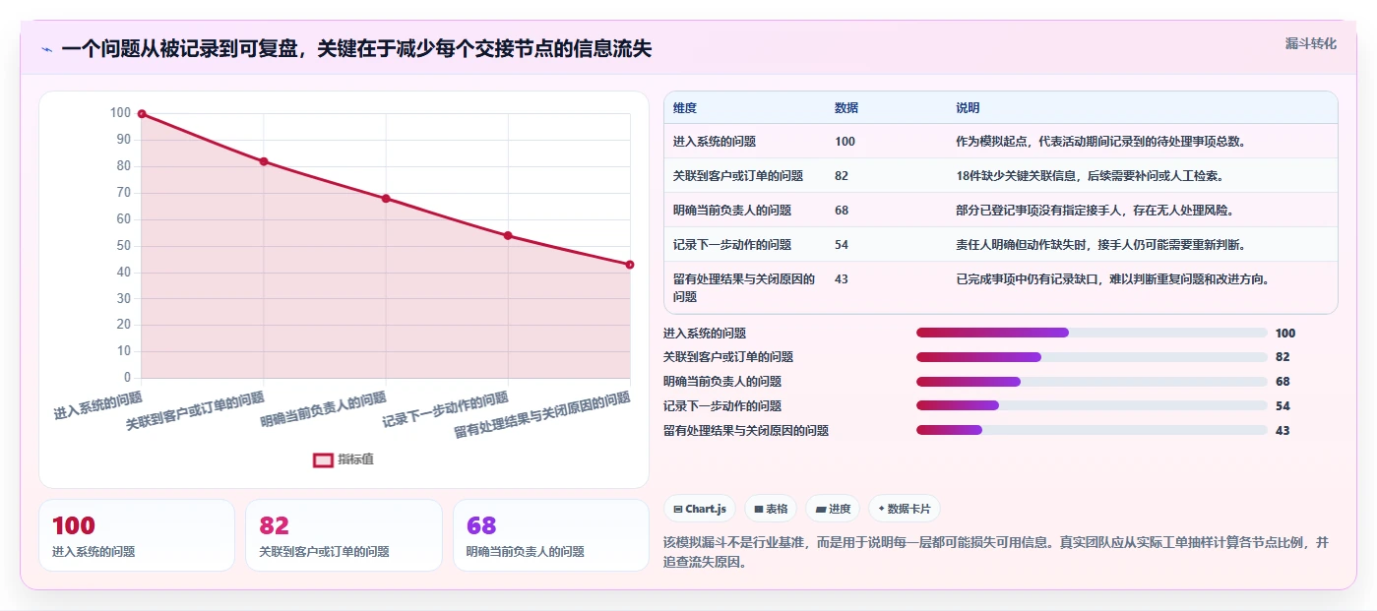The image size is (1377, 611).
Task: Click x-axis label 明确当前负责人的问题
Action: tap(323, 410)
